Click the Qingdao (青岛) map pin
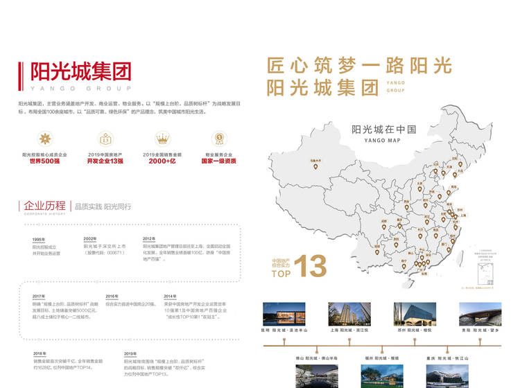 (449, 193)
